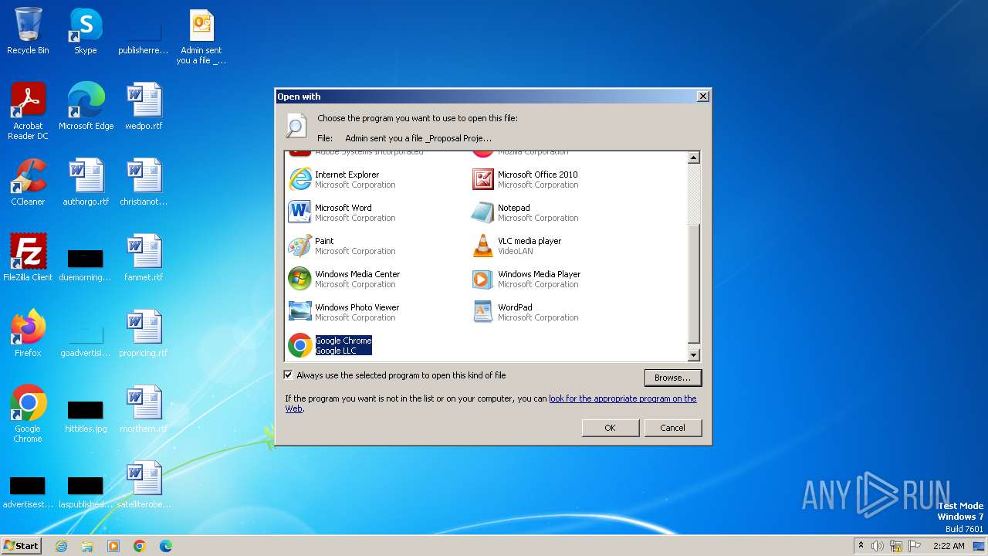Image resolution: width=988 pixels, height=556 pixels.
Task: Select Microsoft Word program icon
Action: (x=299, y=212)
